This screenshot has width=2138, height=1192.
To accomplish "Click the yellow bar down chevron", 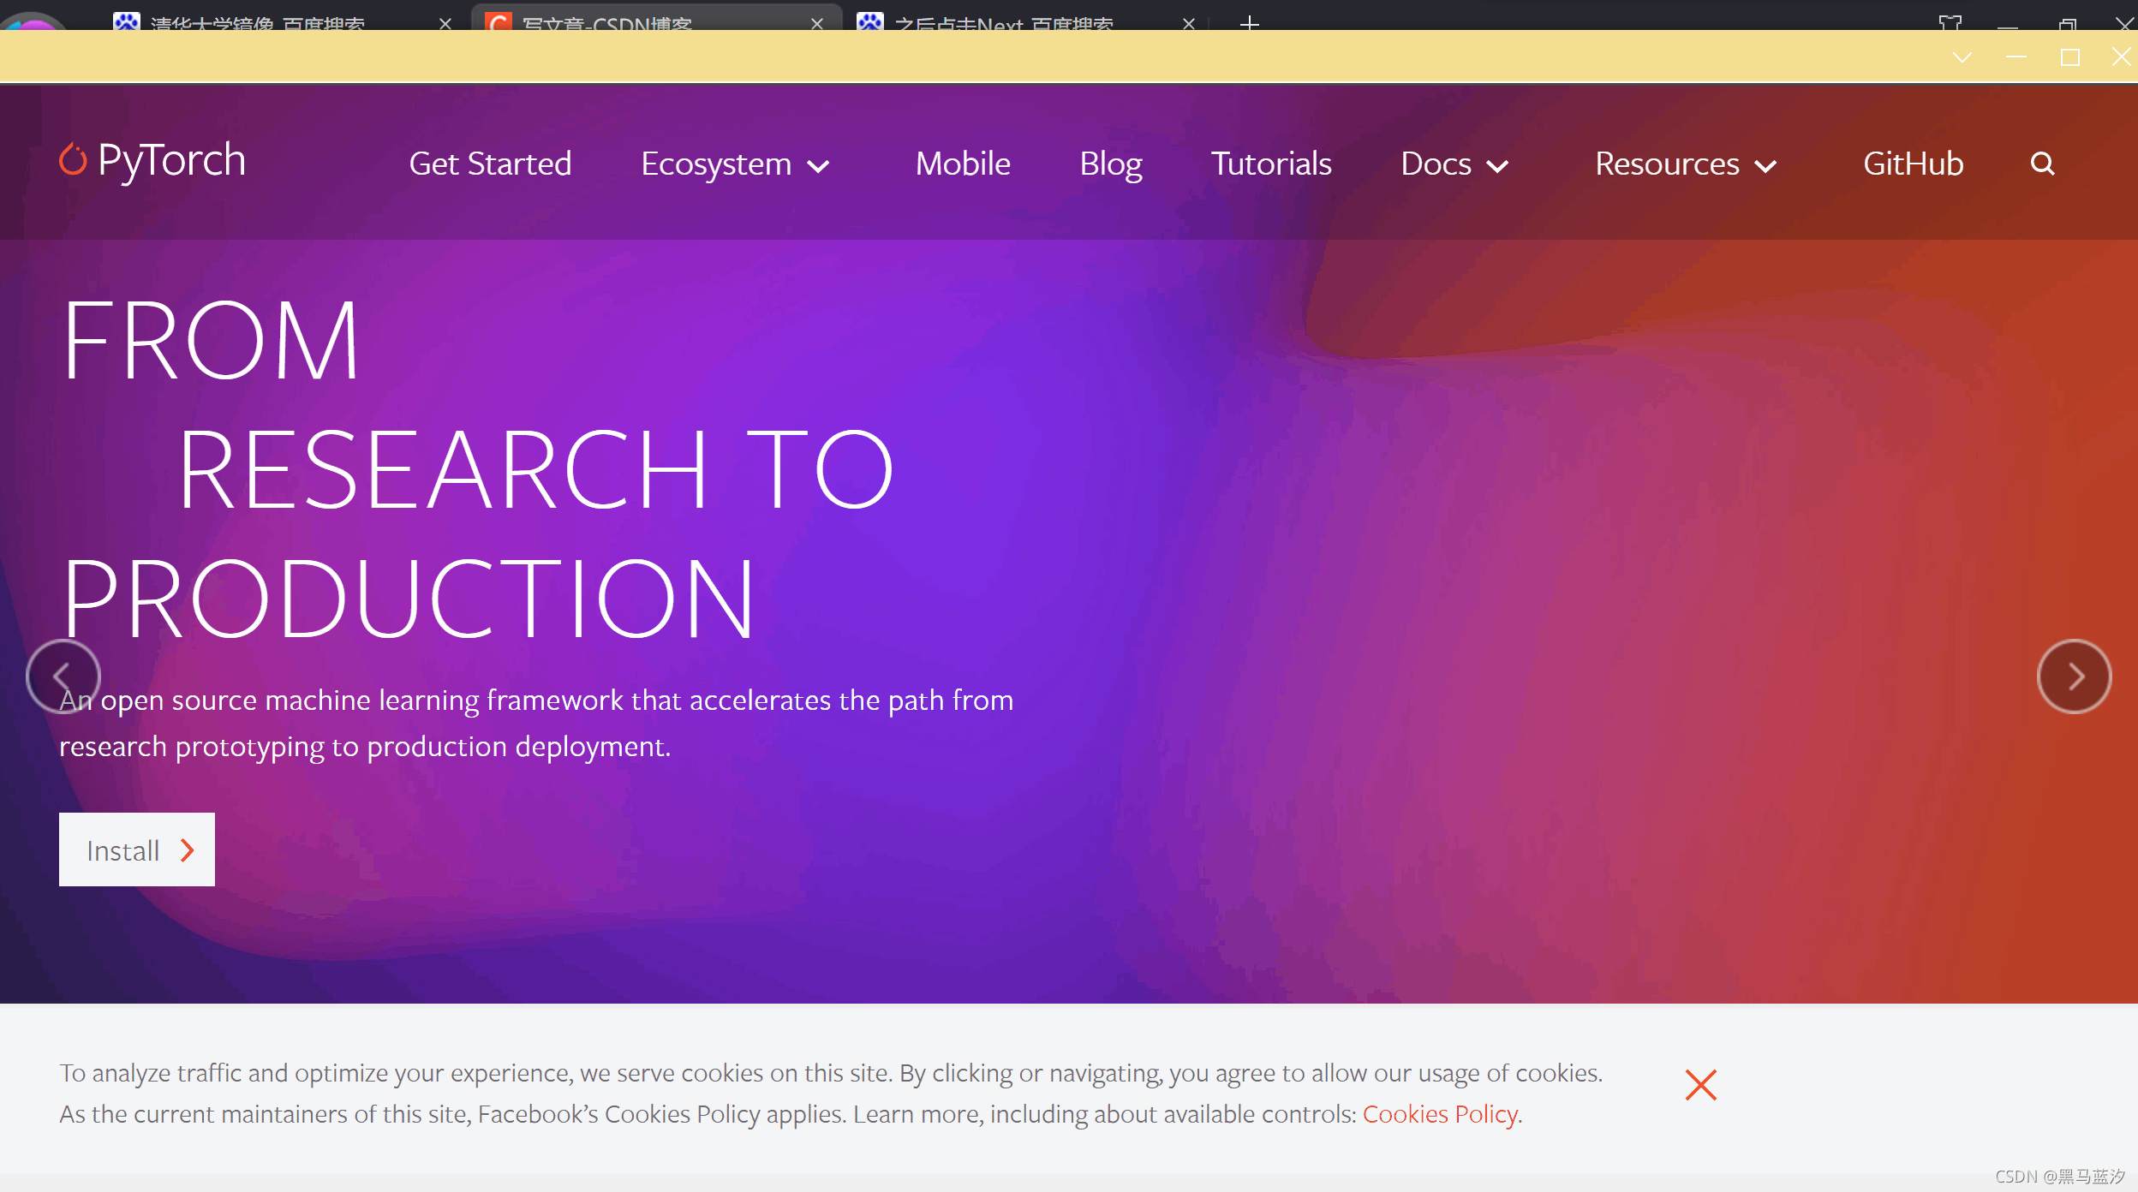I will tap(1962, 57).
